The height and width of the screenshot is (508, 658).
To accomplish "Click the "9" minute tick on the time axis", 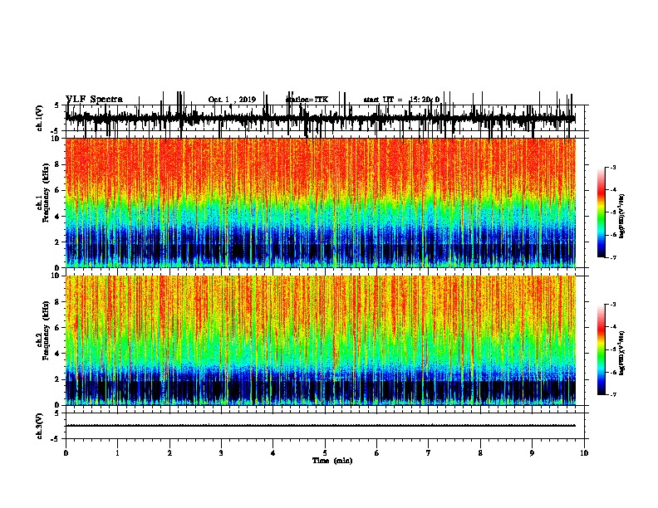I will point(532,453).
